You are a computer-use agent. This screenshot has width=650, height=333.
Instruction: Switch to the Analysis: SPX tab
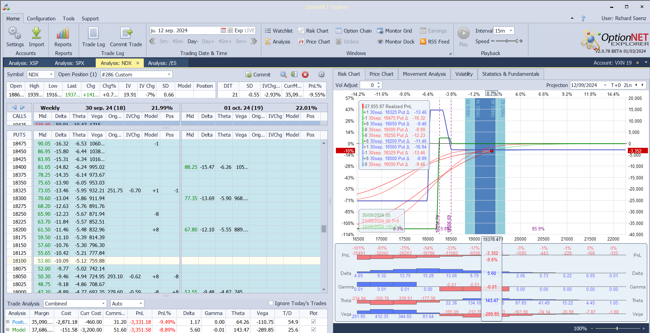coord(69,63)
